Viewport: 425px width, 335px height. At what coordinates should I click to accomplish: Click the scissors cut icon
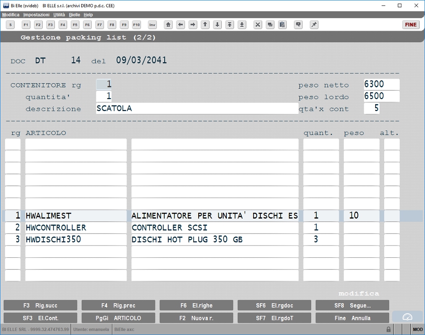258,25
